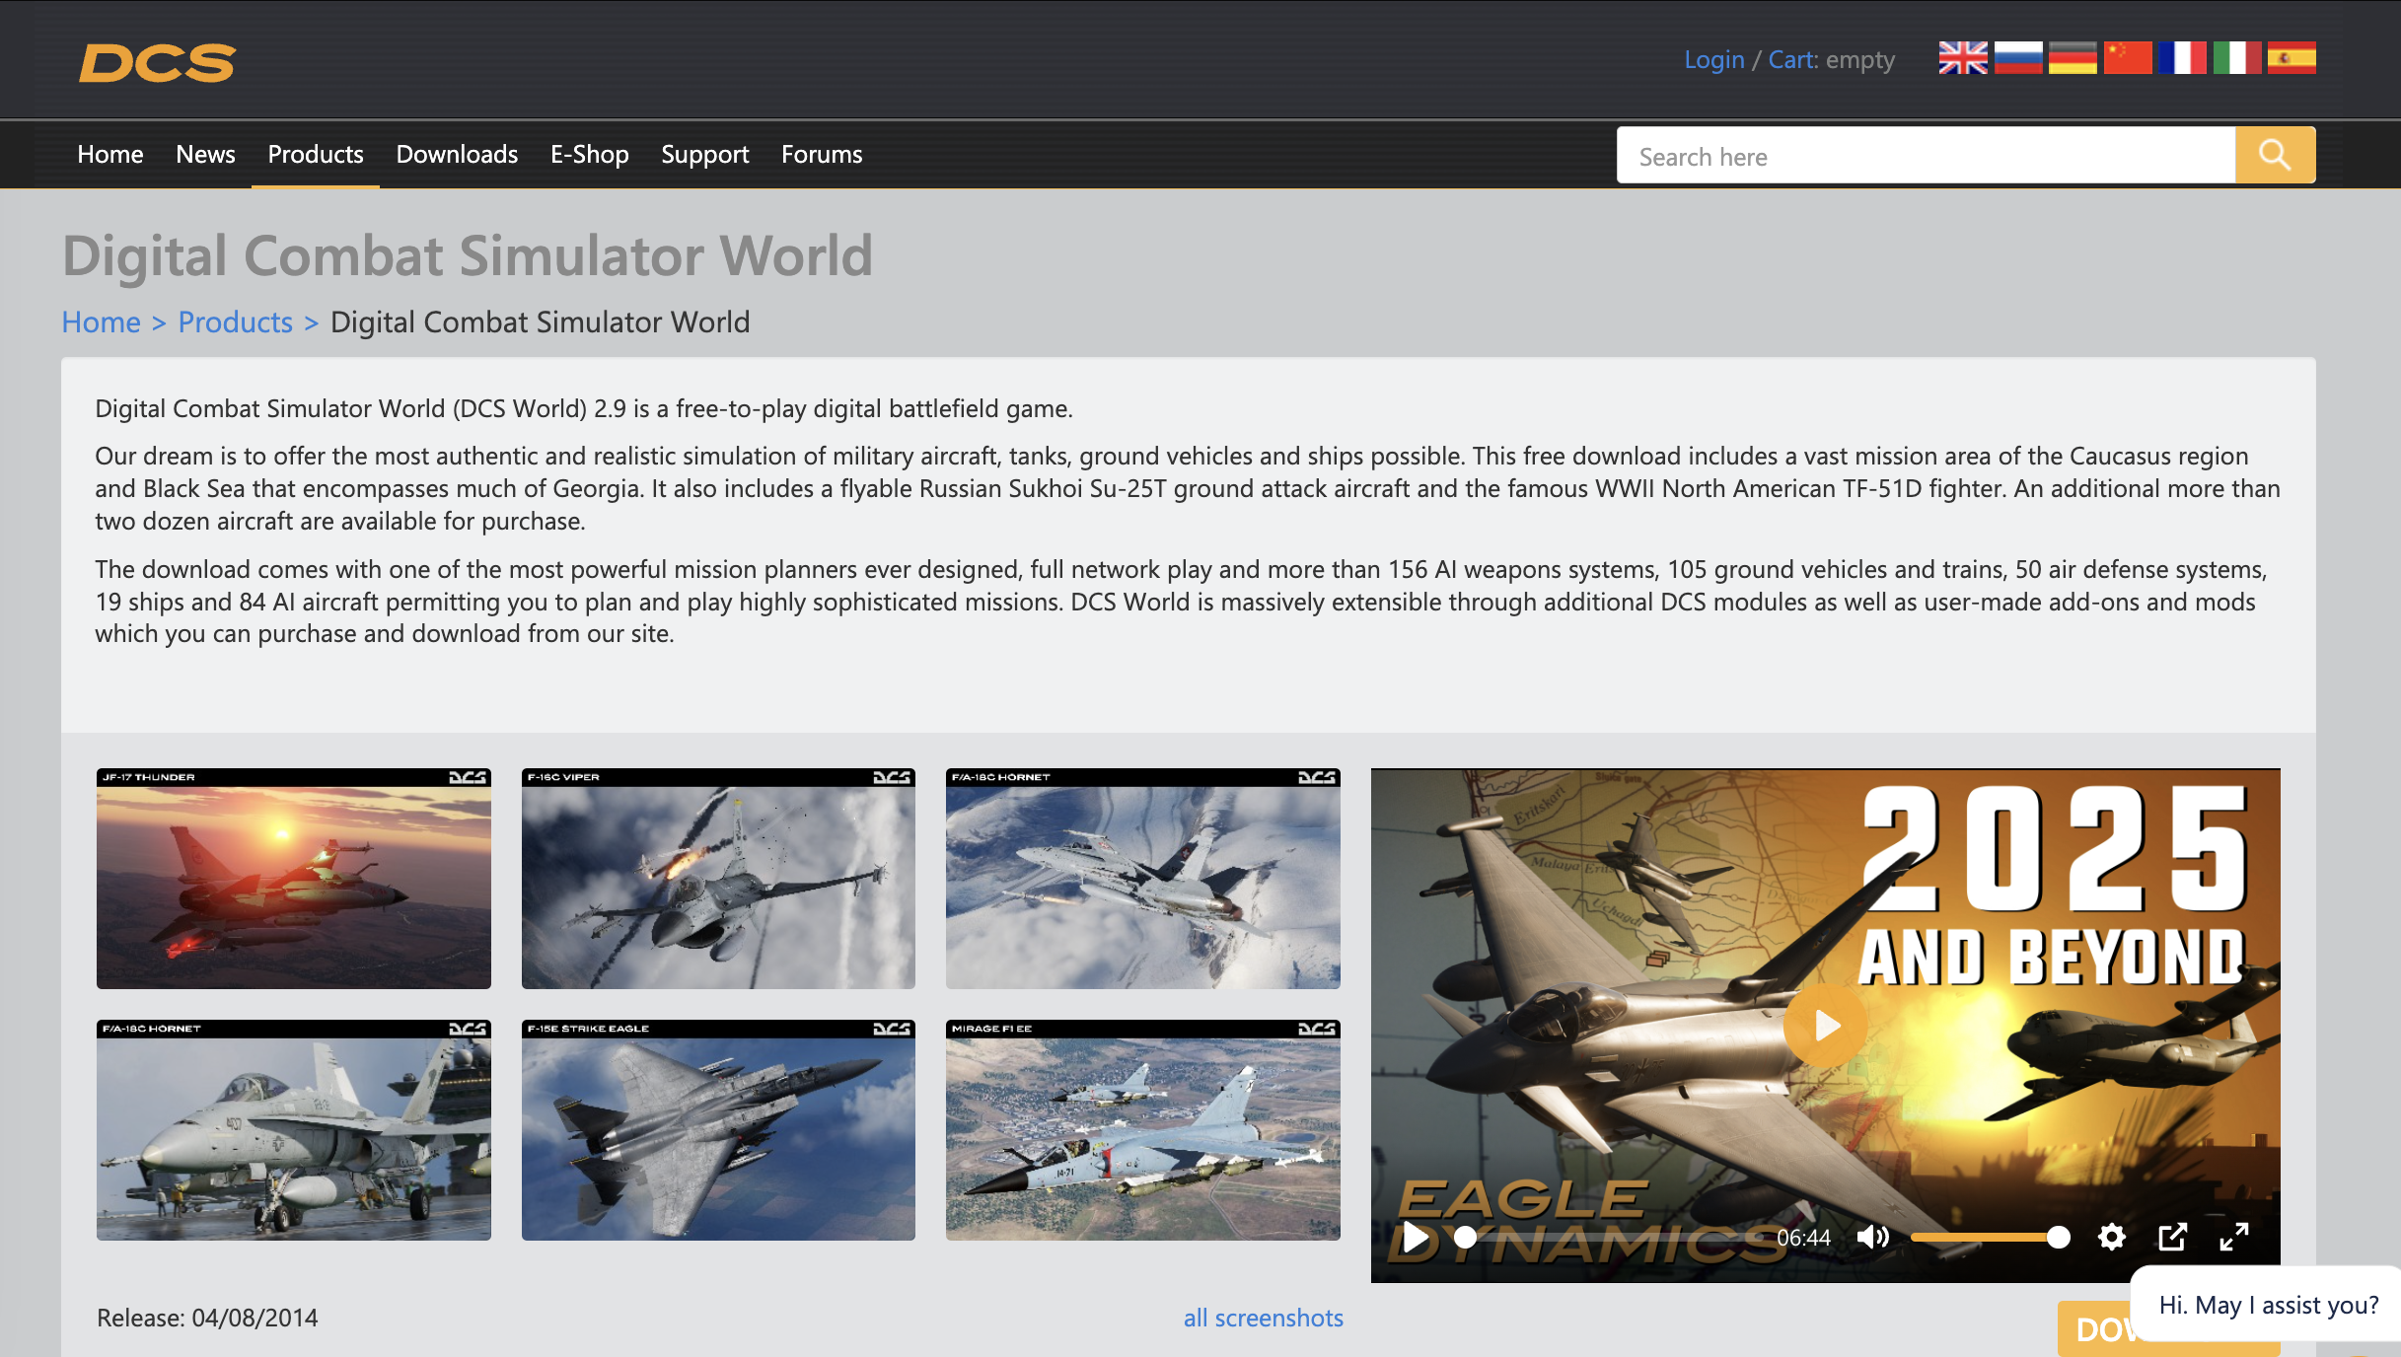The width and height of the screenshot is (2401, 1357).
Task: Select the Russian flag language
Action: (x=2018, y=58)
